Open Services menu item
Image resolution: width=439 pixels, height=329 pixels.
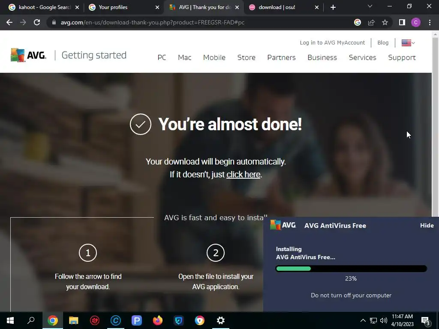(x=363, y=57)
